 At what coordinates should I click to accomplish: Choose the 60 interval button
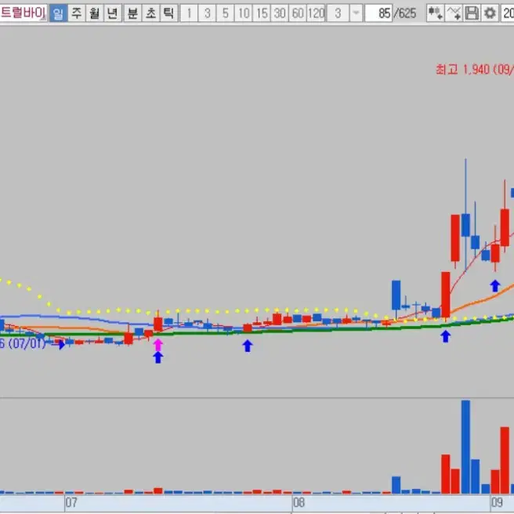pos(298,13)
